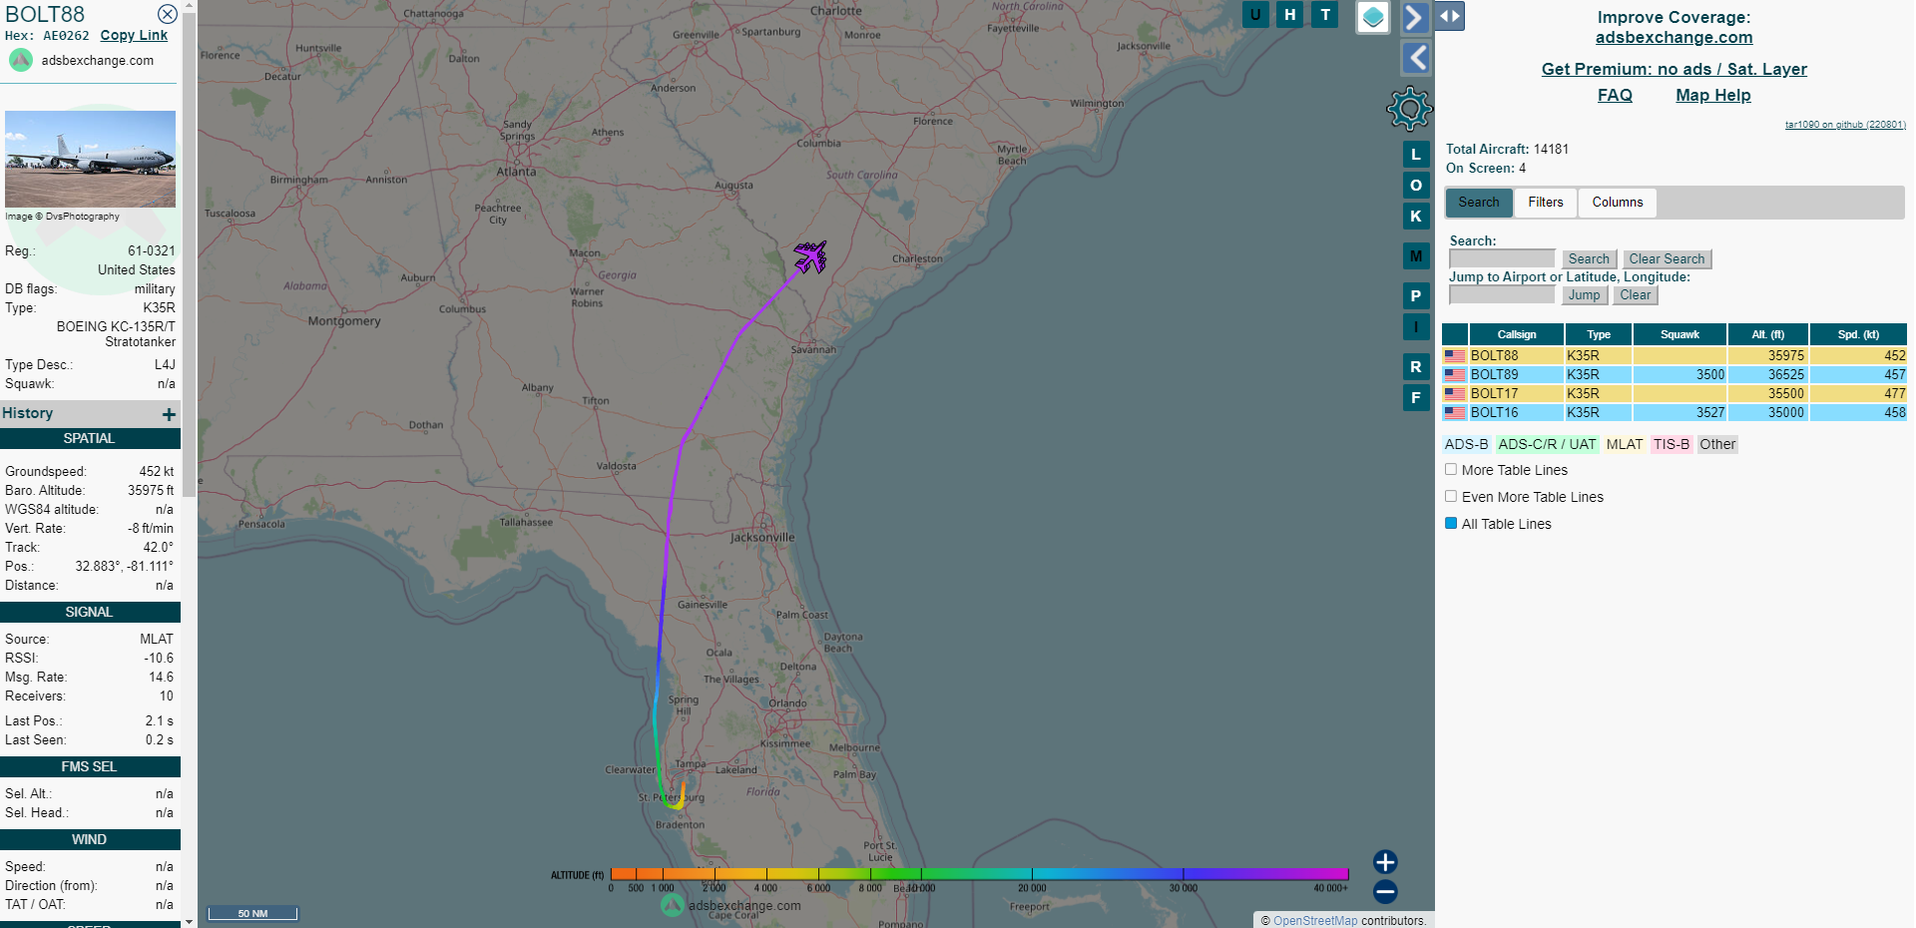The image size is (1916, 928).
Task: Click the O map control button
Action: (x=1416, y=186)
